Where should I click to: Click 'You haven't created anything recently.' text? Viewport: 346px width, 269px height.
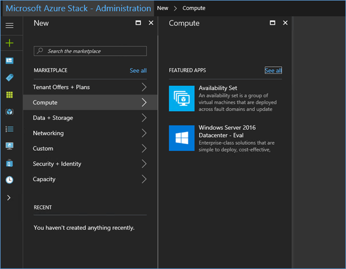pos(84,228)
